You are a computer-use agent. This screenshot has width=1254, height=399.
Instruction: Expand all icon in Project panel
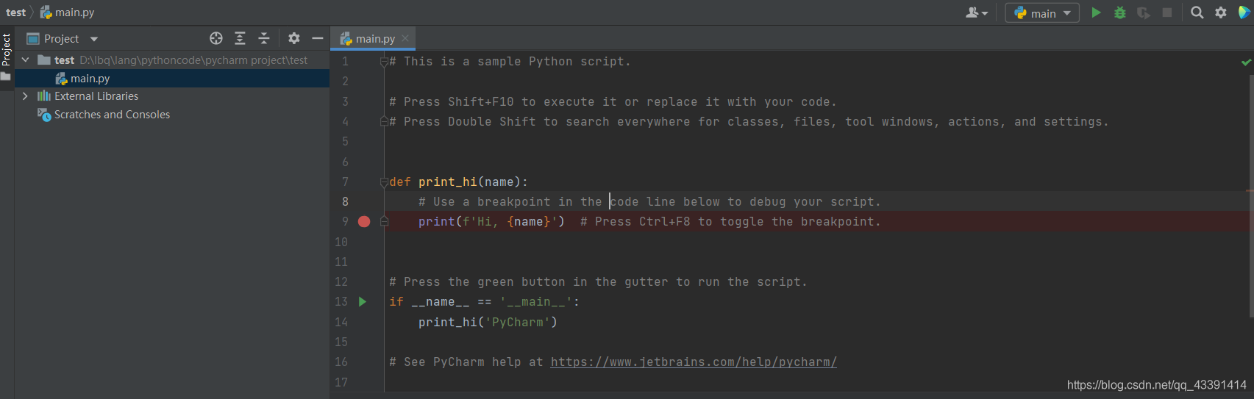[x=240, y=38]
